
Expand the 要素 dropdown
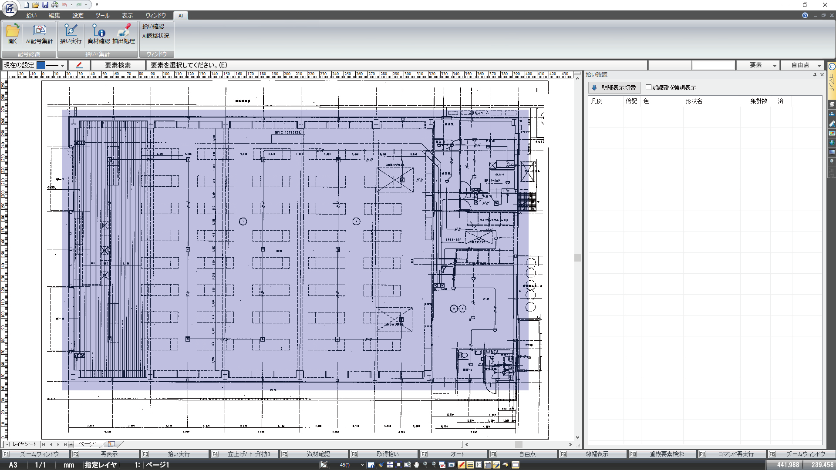tap(775, 65)
